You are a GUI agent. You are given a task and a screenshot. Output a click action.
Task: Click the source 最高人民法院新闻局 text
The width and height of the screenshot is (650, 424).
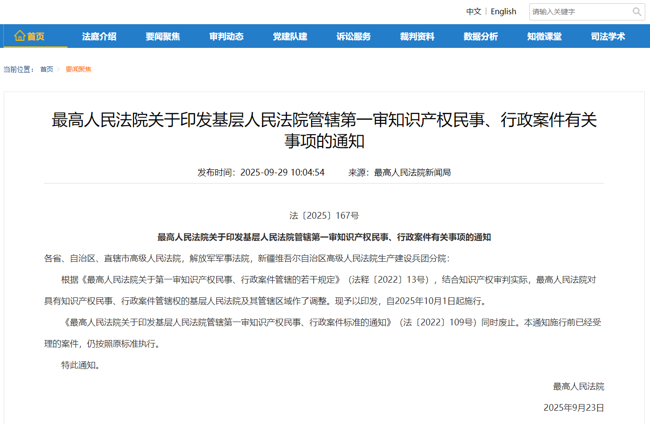tap(412, 173)
